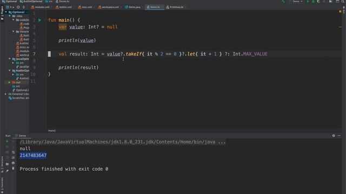Hide the Run tool window
The height and width of the screenshot is (194, 346).
[339, 136]
